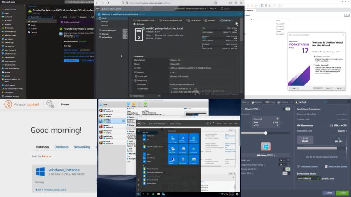Image resolution: width=351 pixels, height=197 pixels.
Task: Open the hourly cost dropdown
Action: click(x=342, y=131)
